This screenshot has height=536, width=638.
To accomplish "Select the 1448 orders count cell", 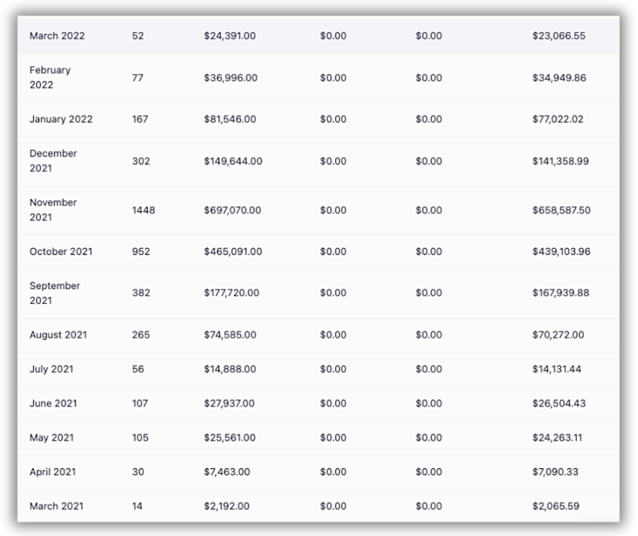I will click(x=143, y=210).
